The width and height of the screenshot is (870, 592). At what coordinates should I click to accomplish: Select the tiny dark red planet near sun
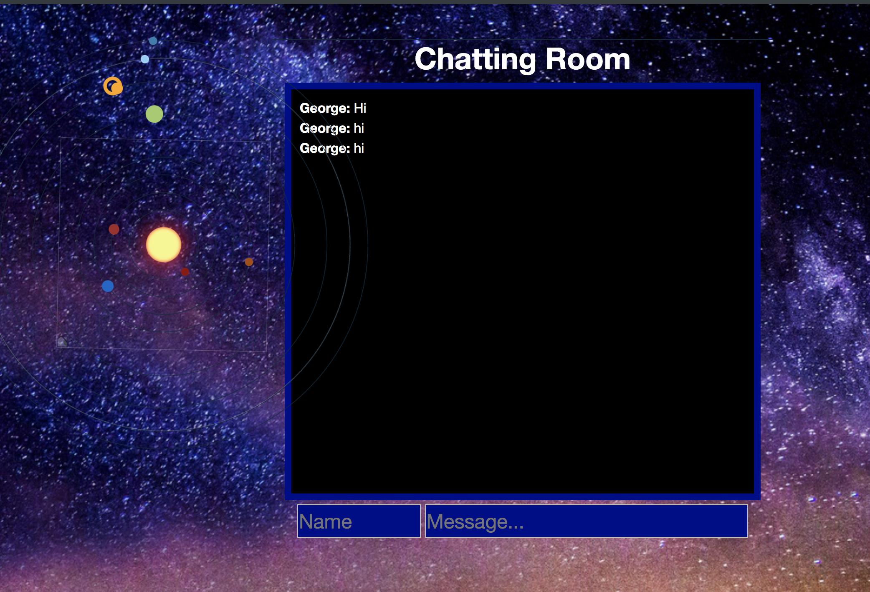click(185, 272)
